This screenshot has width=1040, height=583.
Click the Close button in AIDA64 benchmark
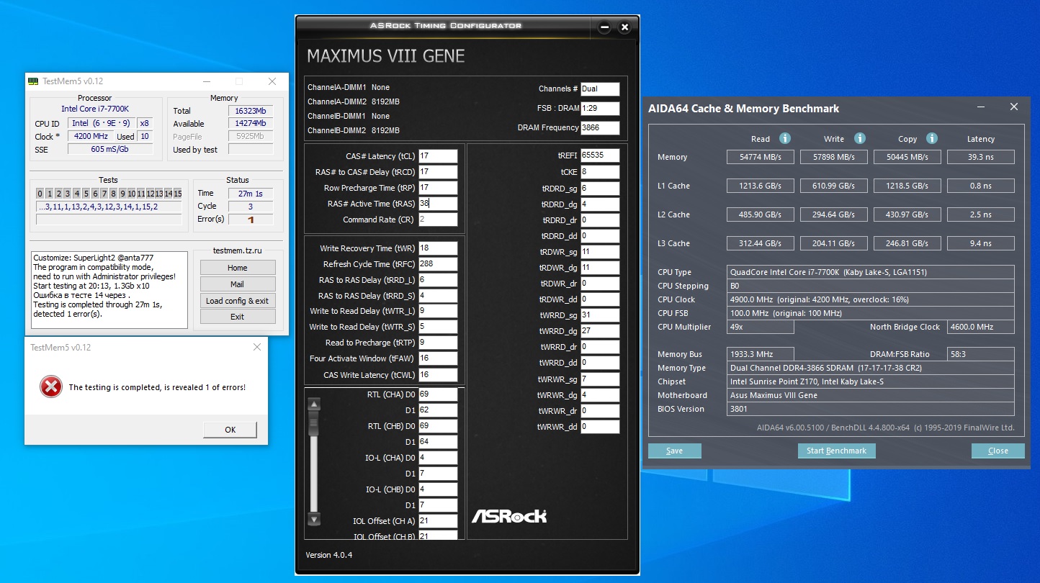(x=998, y=451)
